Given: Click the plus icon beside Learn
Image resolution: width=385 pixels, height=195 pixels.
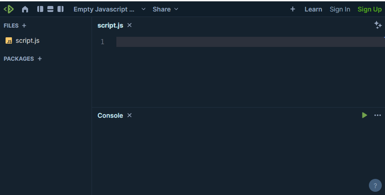Looking at the screenshot, I should point(293,9).
